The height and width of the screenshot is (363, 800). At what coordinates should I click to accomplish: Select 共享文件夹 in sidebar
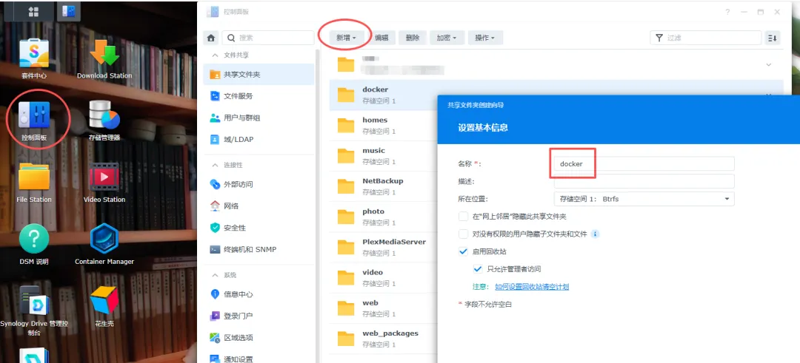[x=259, y=75]
